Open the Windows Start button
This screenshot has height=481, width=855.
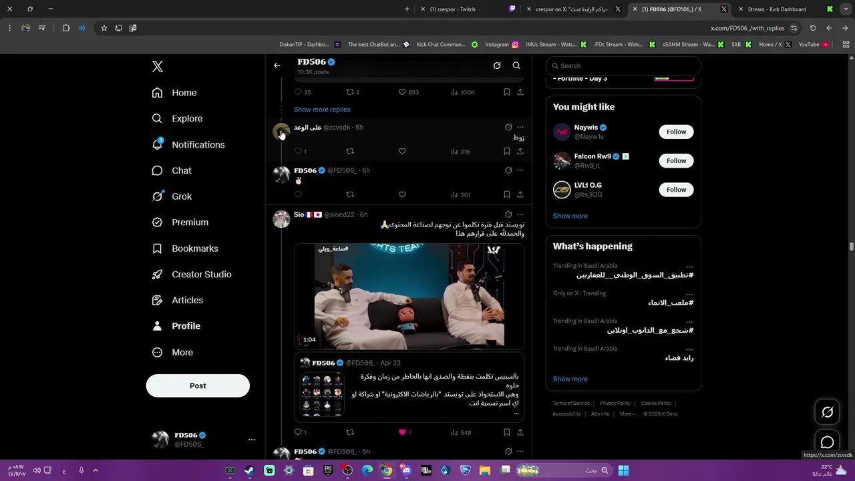623,470
